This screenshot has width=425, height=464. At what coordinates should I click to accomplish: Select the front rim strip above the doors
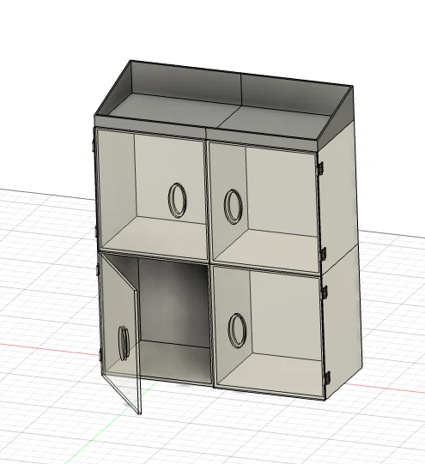[x=206, y=134]
